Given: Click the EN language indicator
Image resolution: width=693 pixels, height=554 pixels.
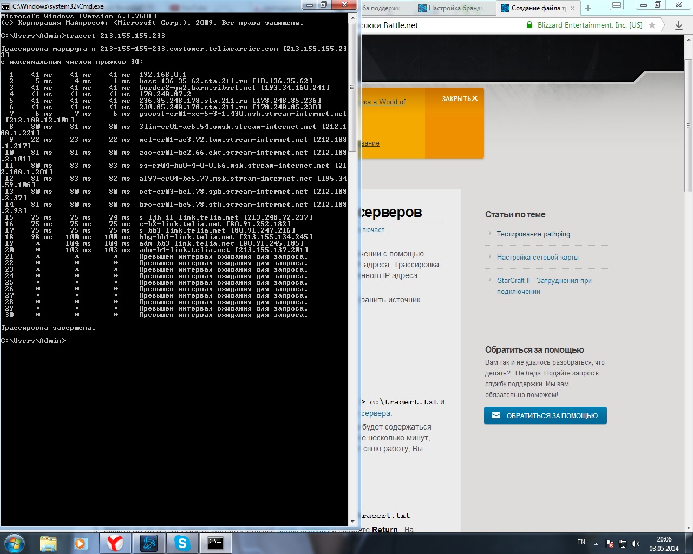Looking at the screenshot, I should [x=581, y=542].
